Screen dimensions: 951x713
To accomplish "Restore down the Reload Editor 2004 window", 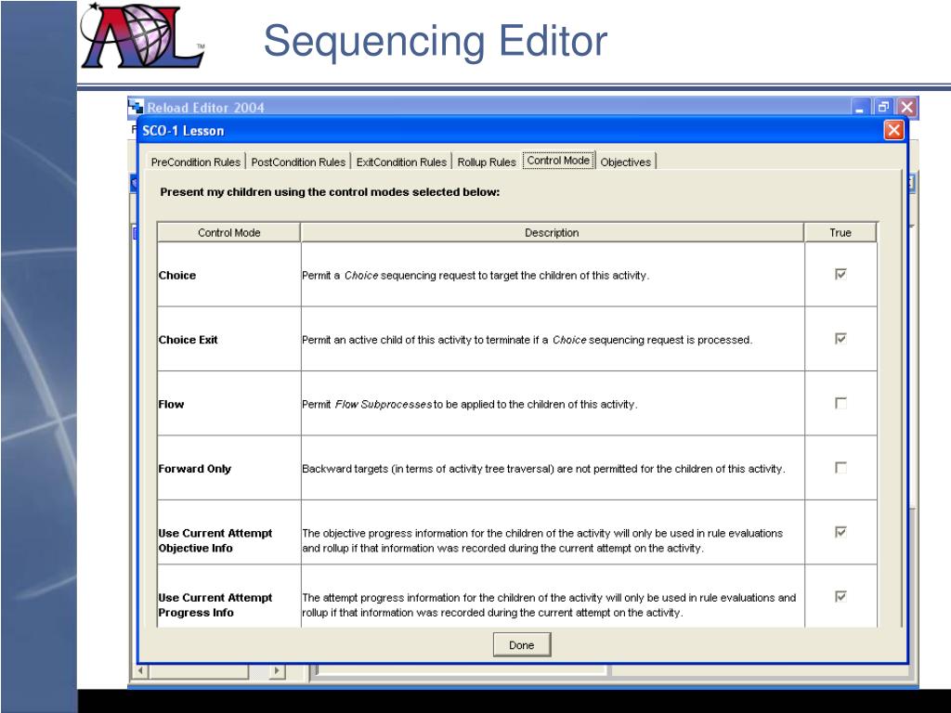I will click(883, 108).
